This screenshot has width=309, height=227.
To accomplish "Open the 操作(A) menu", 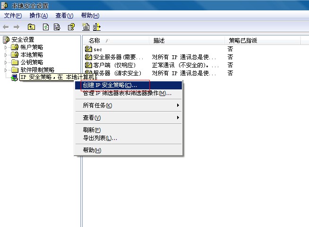I will click(39, 16).
